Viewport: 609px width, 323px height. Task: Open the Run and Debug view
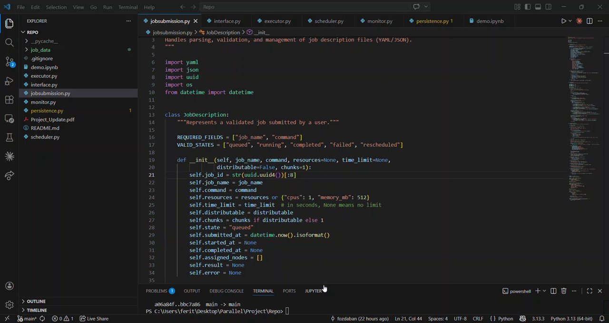pyautogui.click(x=9, y=80)
